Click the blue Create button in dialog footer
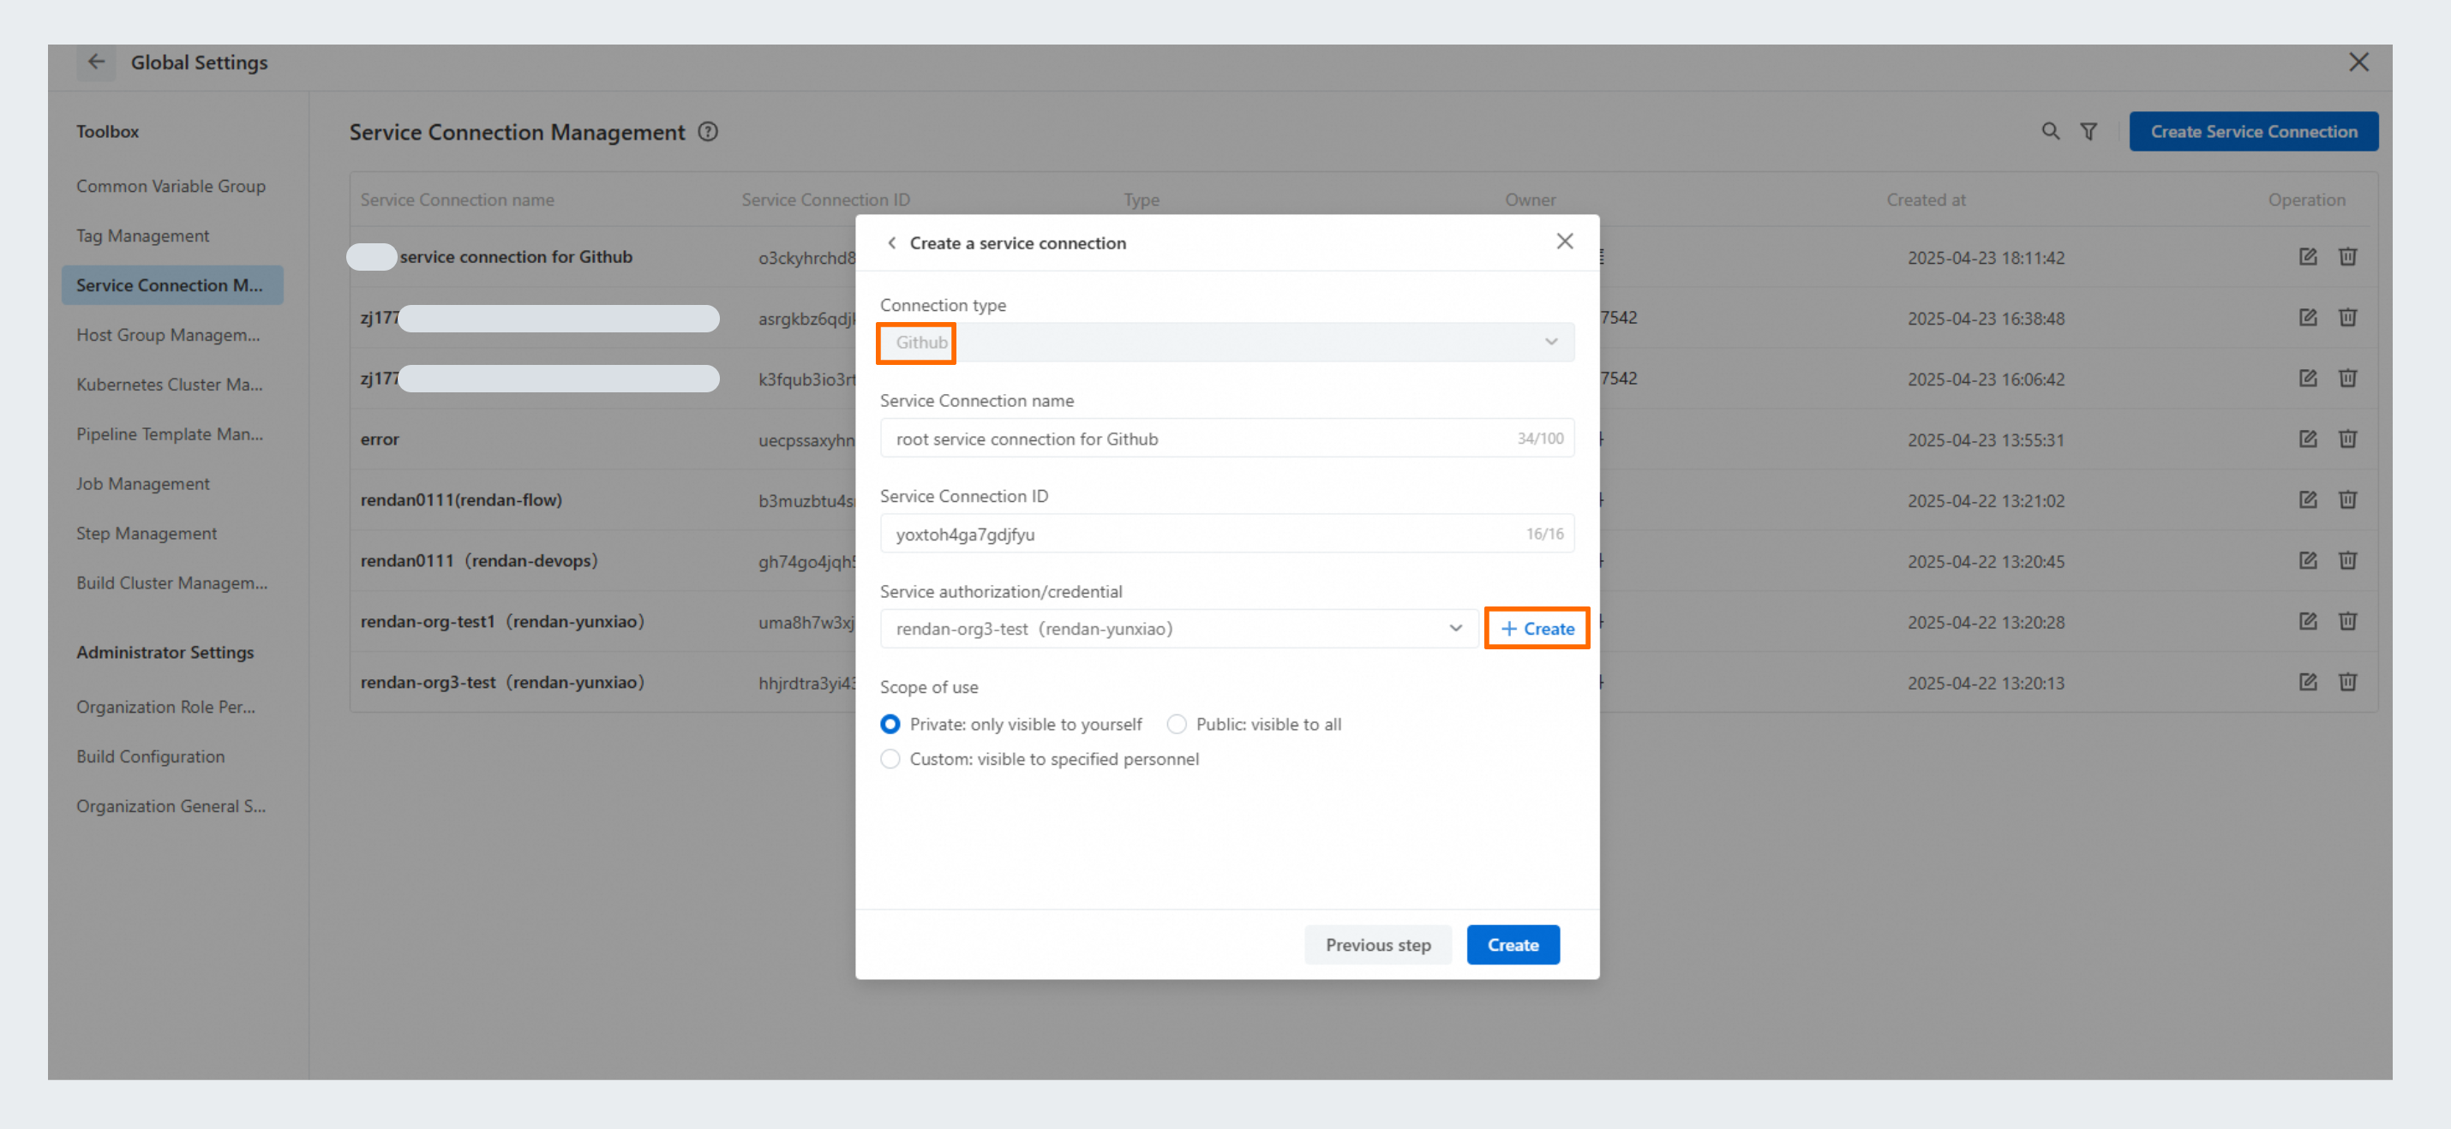This screenshot has height=1129, width=2451. coord(1512,945)
